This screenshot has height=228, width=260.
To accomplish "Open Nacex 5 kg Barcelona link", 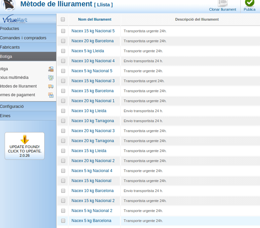I will [x=91, y=221].
